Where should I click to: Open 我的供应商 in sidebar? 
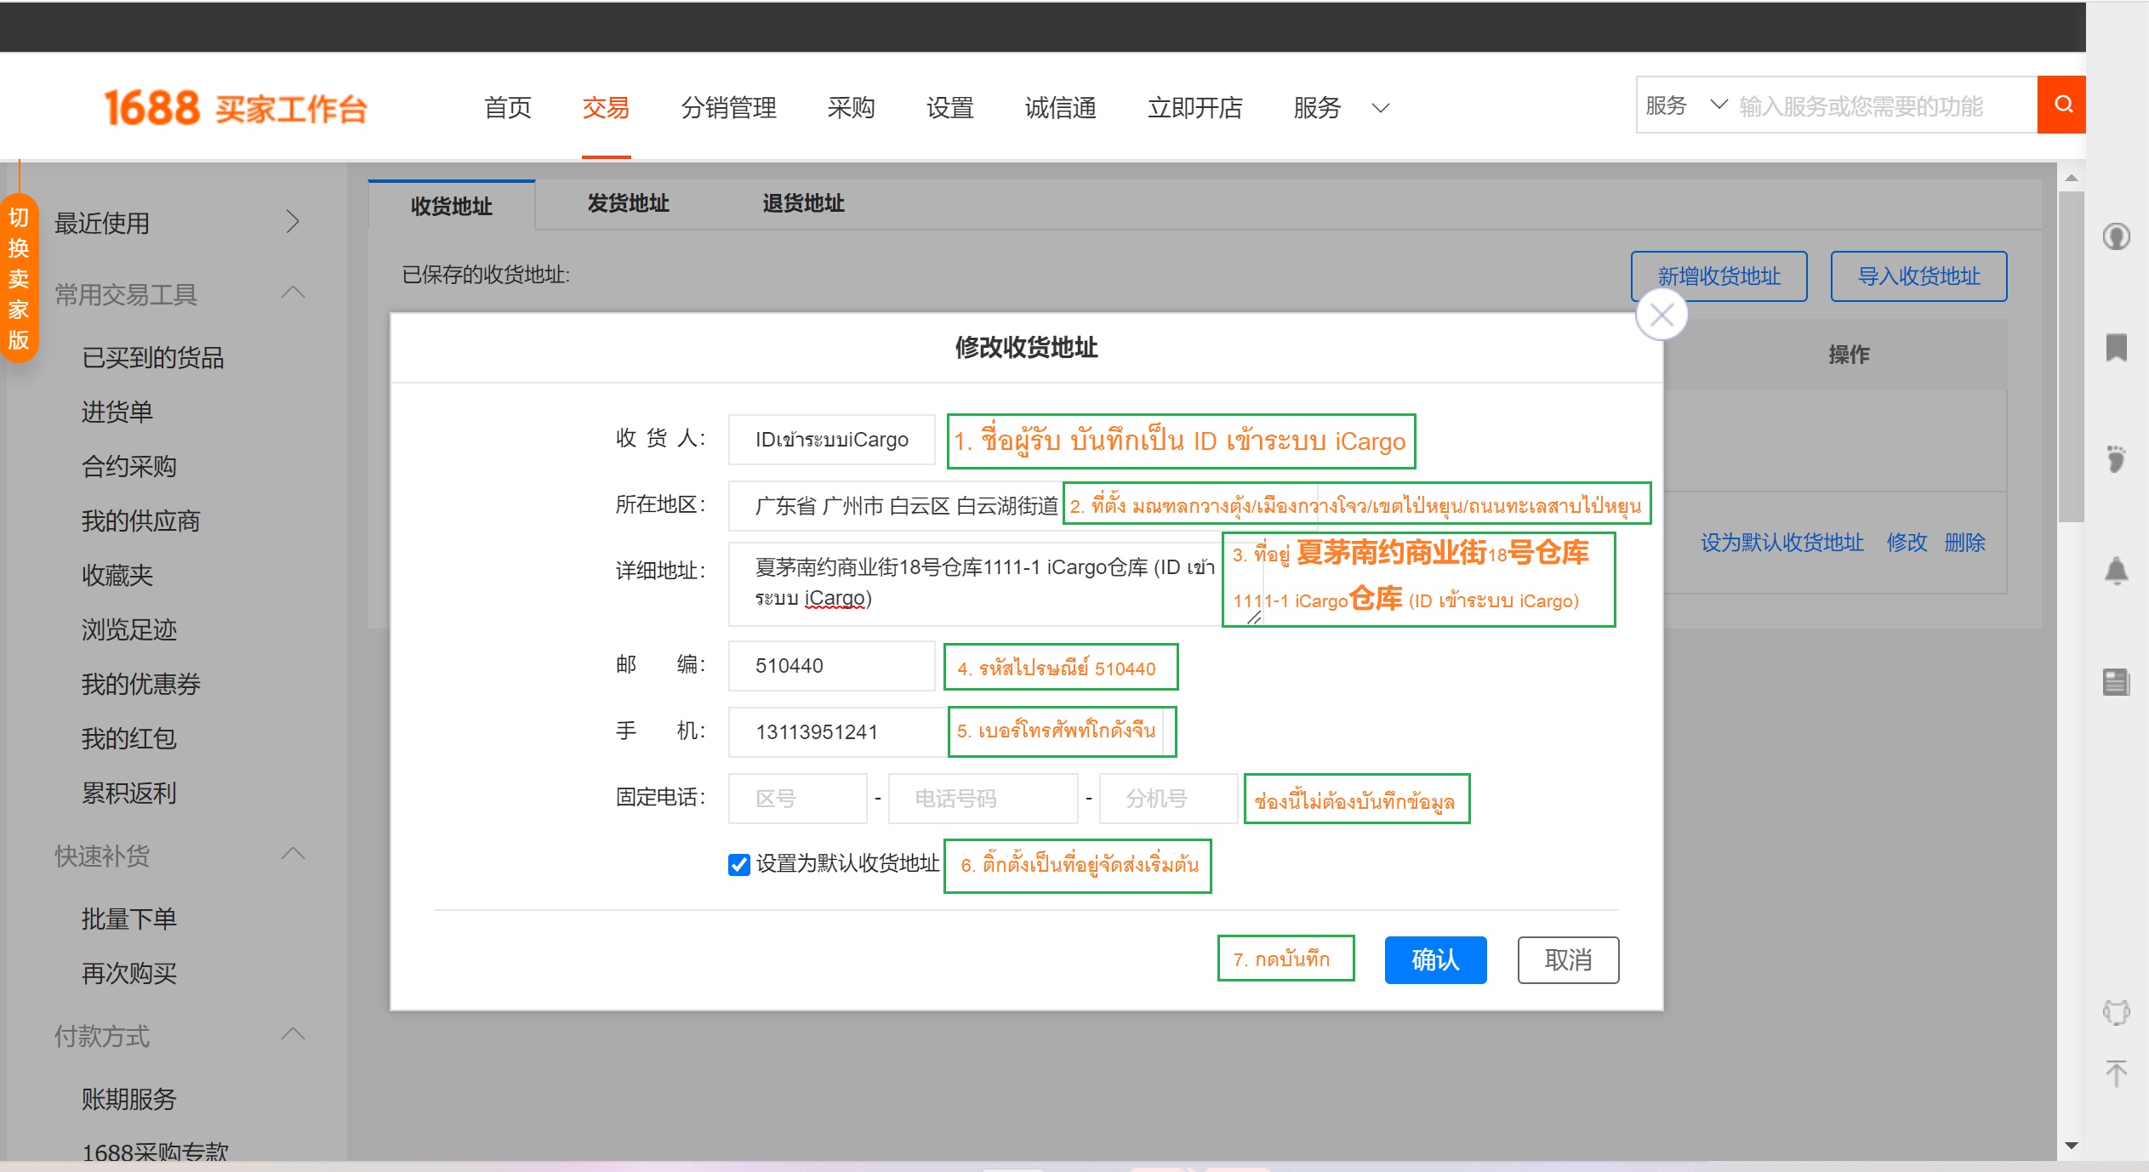point(140,521)
